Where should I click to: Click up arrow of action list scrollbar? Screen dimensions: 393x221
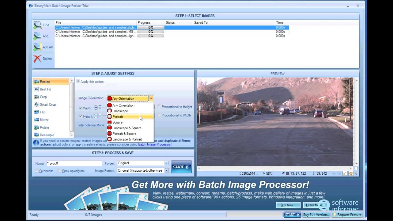point(72,81)
